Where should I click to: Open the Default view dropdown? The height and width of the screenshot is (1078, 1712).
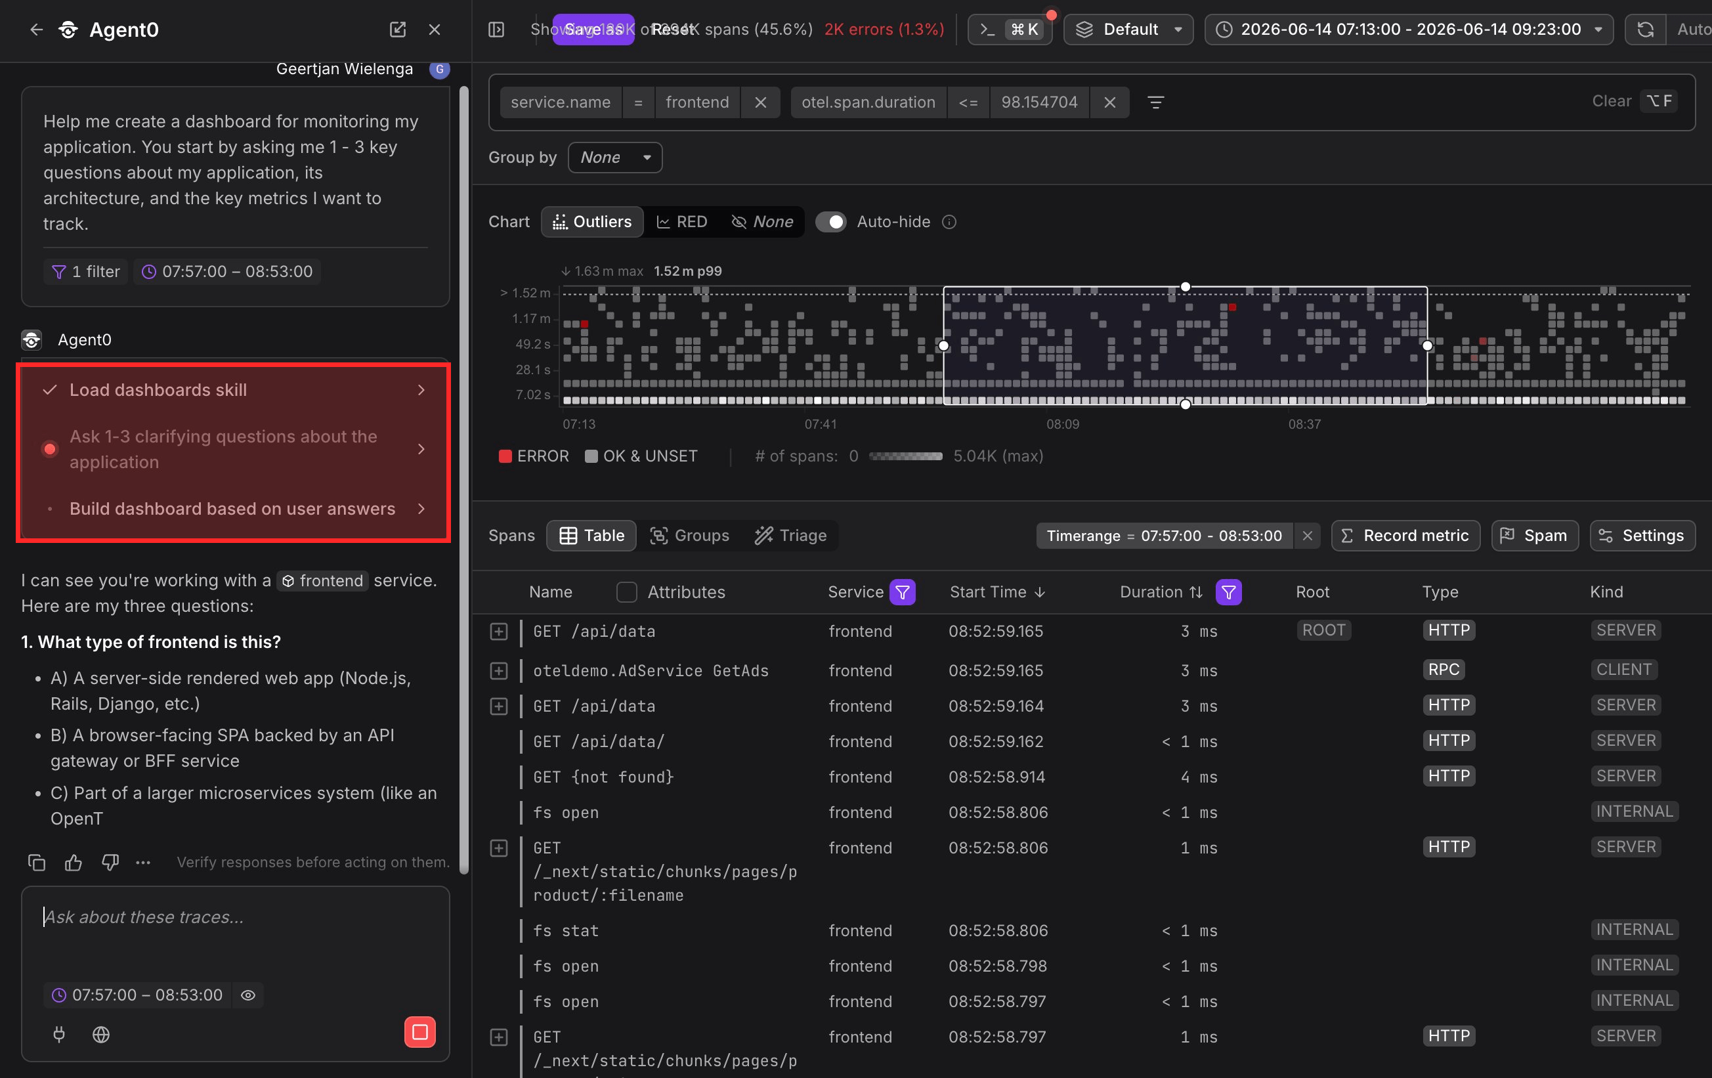point(1128,29)
